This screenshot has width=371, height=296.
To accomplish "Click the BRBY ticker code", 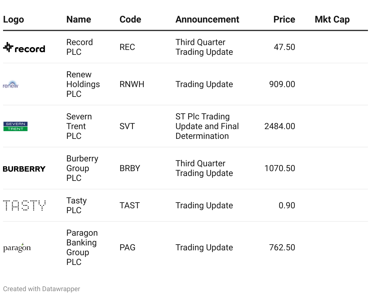I will click(130, 168).
